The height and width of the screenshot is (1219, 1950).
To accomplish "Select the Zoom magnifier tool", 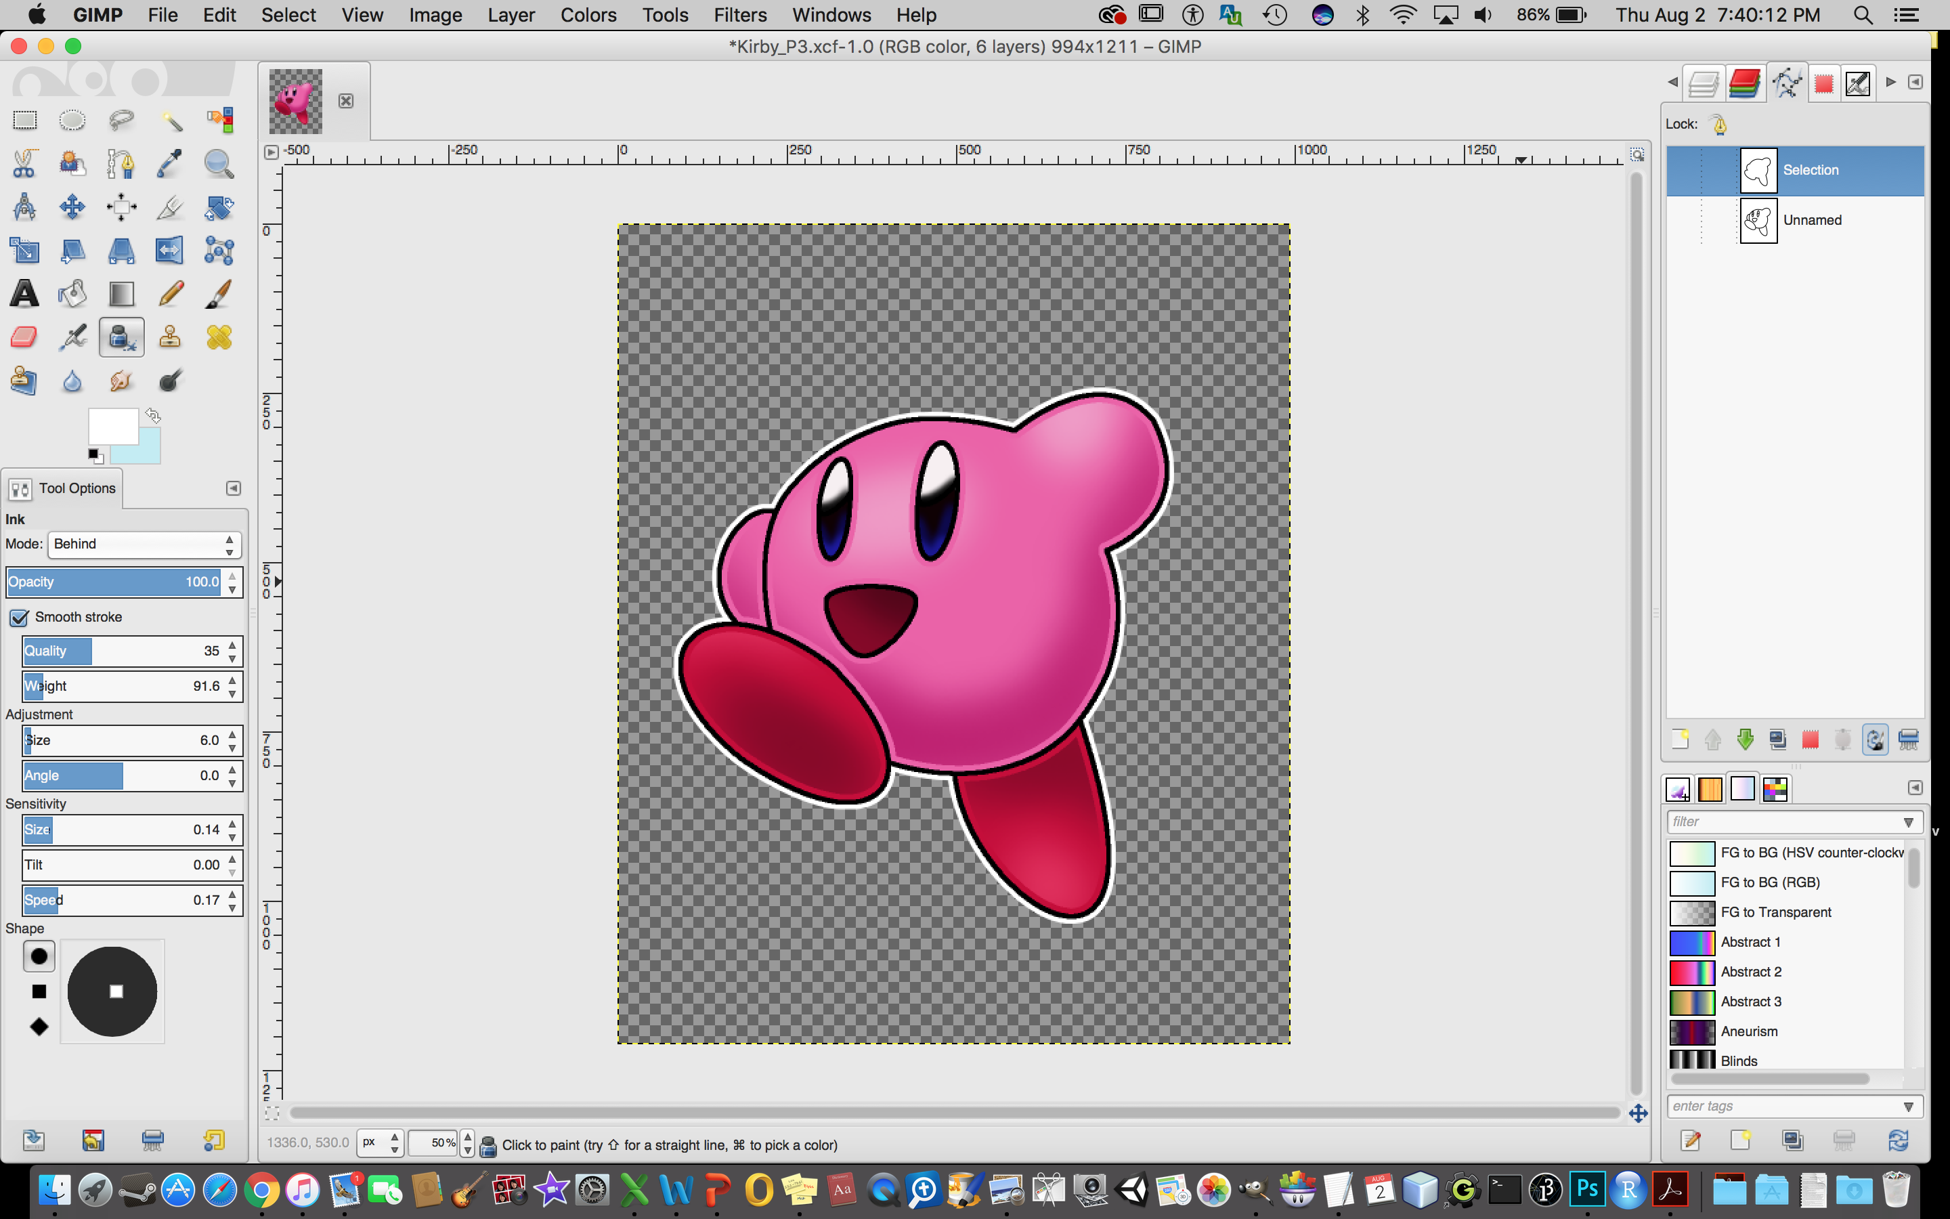I will point(219,164).
